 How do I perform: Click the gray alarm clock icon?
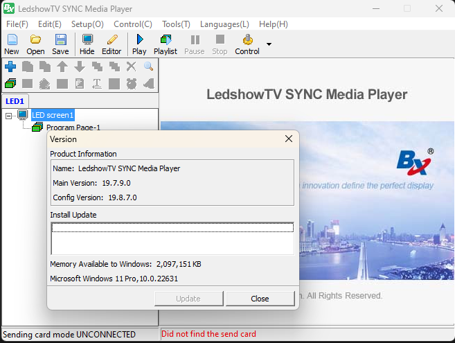point(132,84)
